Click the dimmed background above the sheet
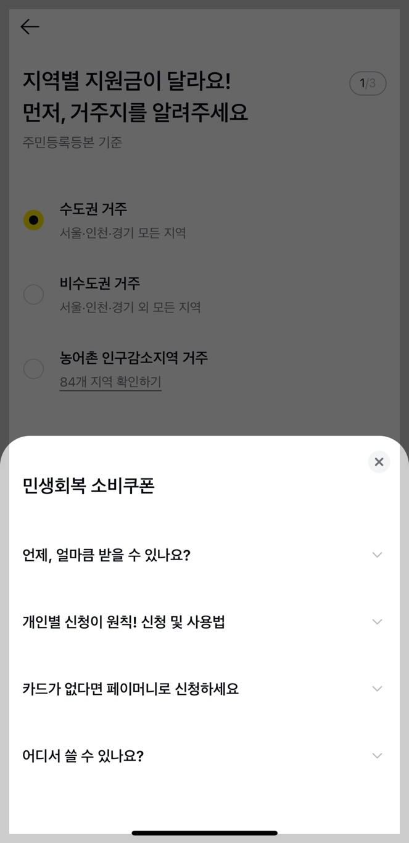The height and width of the screenshot is (843, 409). 204,414
